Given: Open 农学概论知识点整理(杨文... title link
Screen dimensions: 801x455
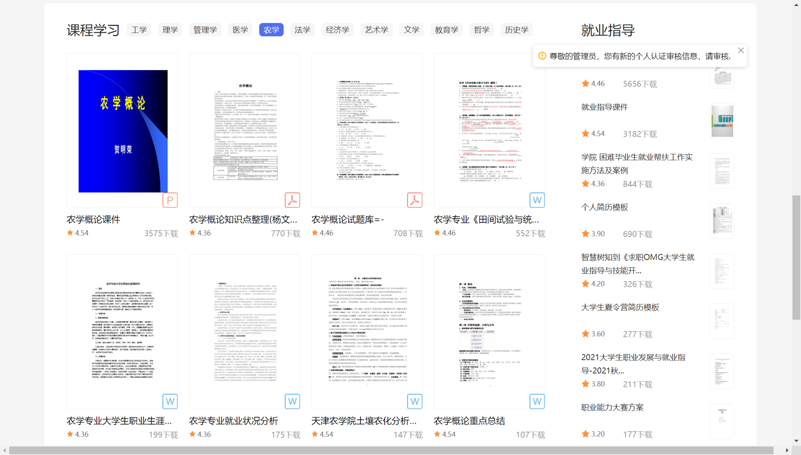Looking at the screenshot, I should click(243, 219).
